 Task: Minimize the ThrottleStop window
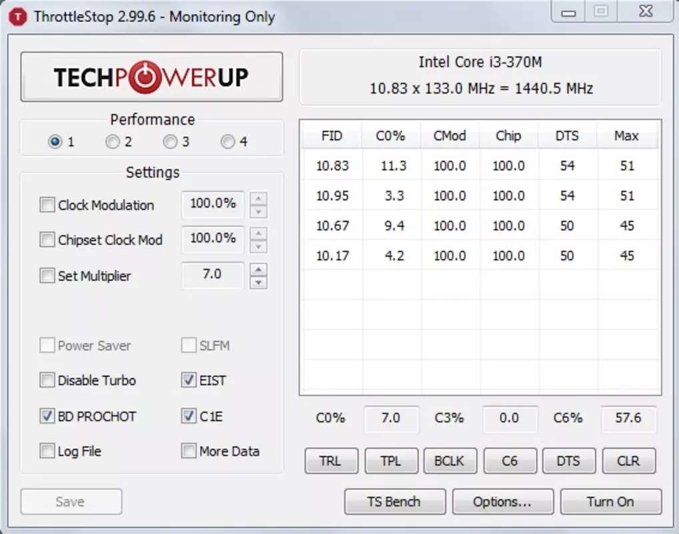(568, 12)
